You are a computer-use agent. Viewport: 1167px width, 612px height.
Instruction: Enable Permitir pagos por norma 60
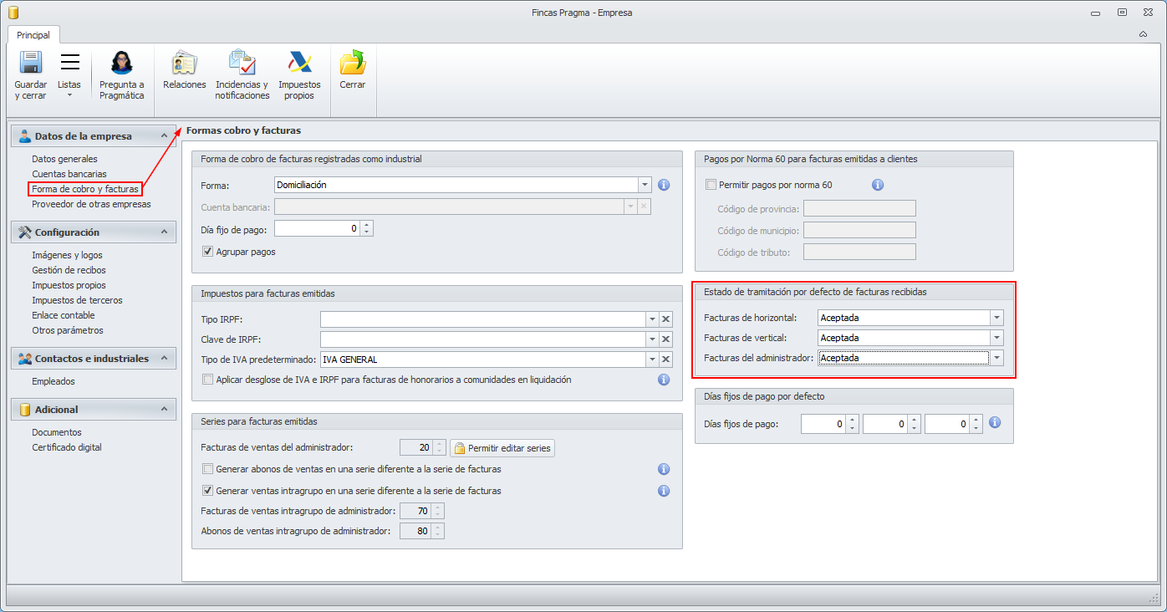click(711, 185)
